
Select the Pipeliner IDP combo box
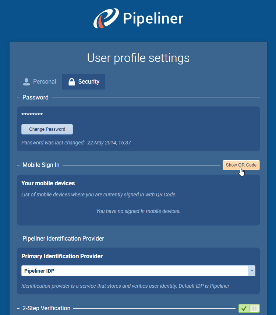pyautogui.click(x=135, y=271)
